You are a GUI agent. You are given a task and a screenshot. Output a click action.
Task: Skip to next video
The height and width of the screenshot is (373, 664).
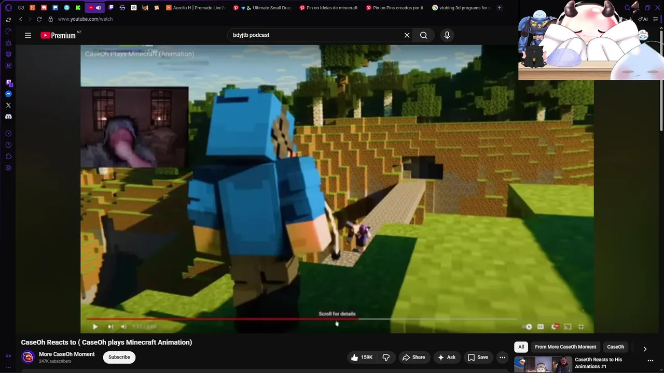pos(110,326)
